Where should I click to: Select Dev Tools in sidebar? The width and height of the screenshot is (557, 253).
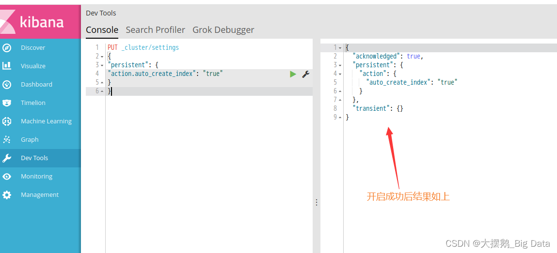34,158
